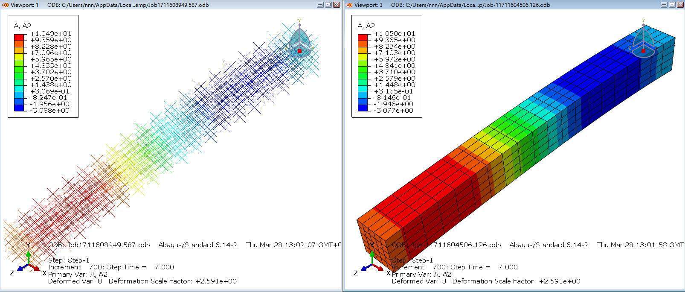Click the ODB path in Viewport 3 title bar
Image resolution: width=685 pixels, height=292 pixels.
pyautogui.click(x=470, y=5)
